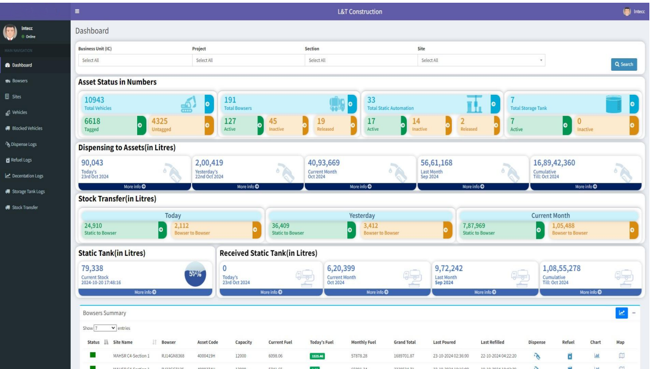Image resolution: width=651 pixels, height=369 pixels.
Task: Click More info under Last Month 9,72,242 received
Action: [485, 292]
